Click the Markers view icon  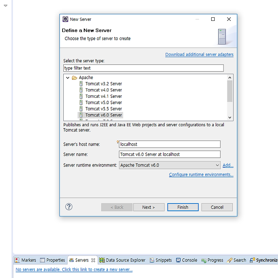pos(17,260)
